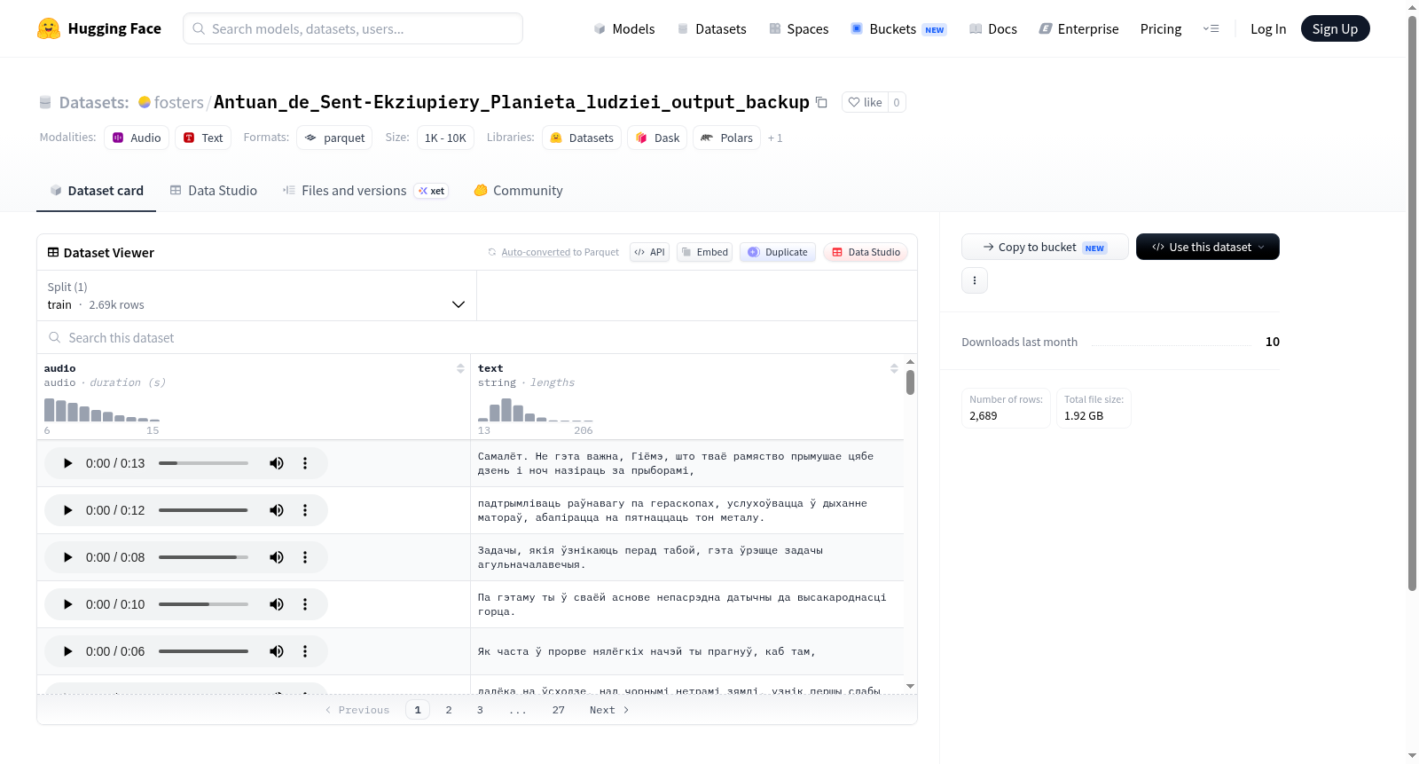Switch to the Community tab
This screenshot has height=764, width=1419.
(518, 190)
